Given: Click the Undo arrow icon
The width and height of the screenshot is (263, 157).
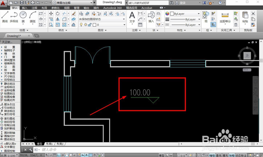Looking at the screenshot, I should (x=38, y=3).
